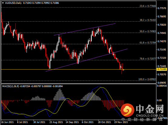168x125 pixels.
Task: Click the 0.69695 price axis value
Action: 162,83
